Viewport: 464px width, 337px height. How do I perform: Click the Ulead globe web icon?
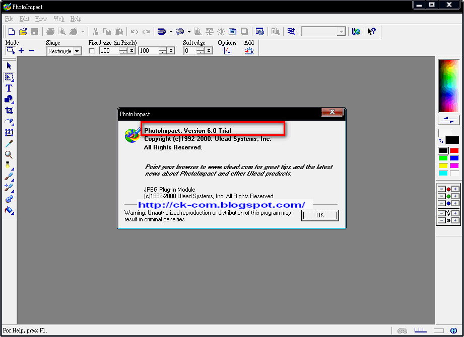point(356,31)
